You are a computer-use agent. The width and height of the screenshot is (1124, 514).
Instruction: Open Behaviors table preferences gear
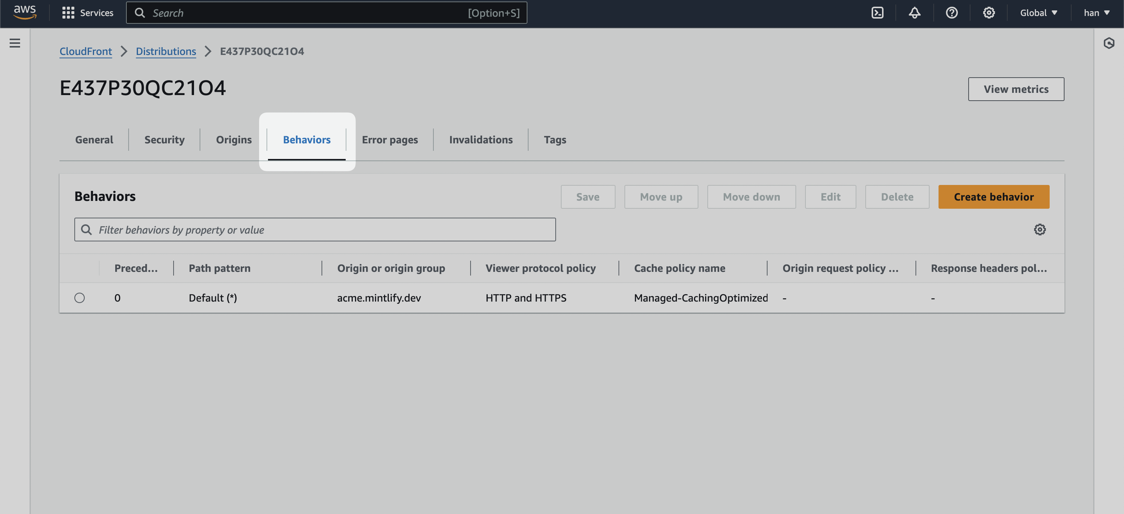tap(1040, 229)
